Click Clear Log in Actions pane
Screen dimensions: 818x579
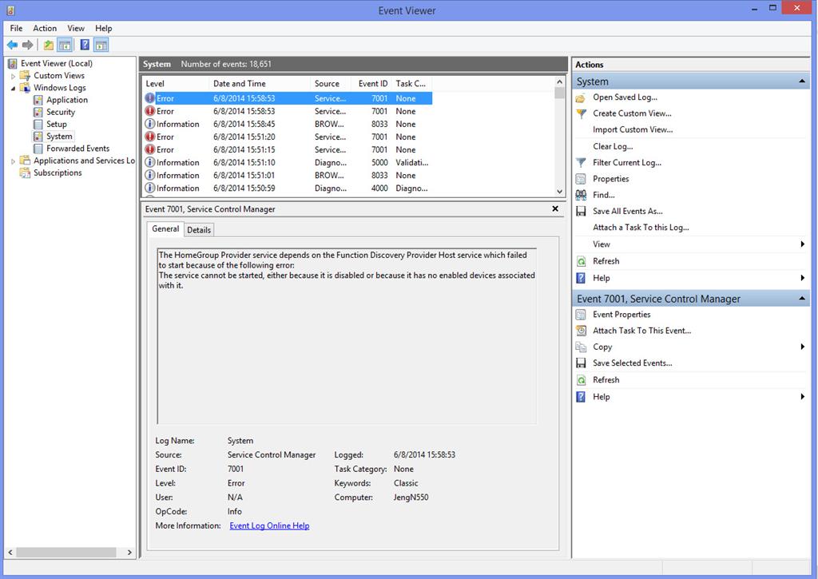(613, 147)
